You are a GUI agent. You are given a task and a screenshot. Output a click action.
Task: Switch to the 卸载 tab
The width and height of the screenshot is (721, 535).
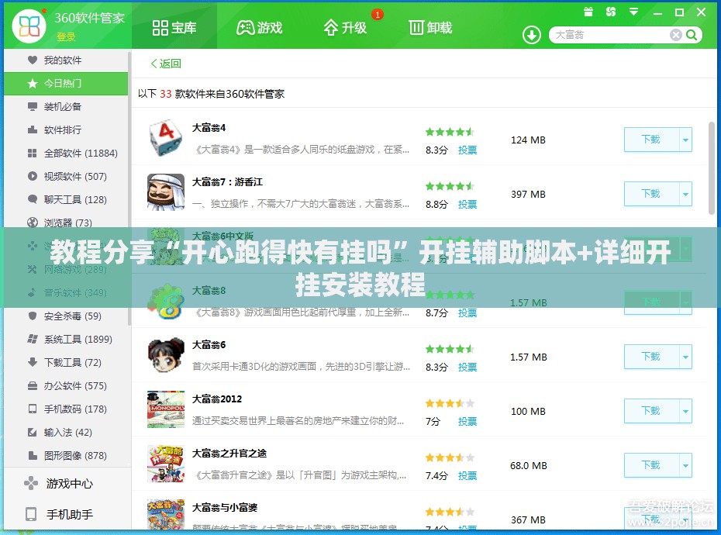tap(430, 28)
